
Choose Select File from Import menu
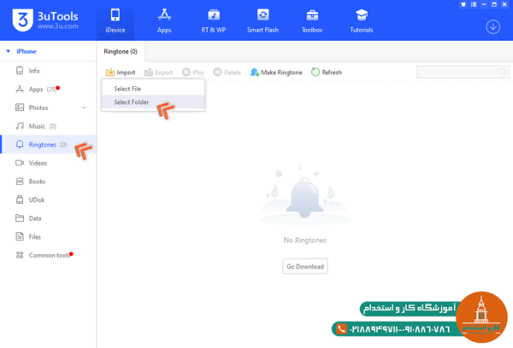pos(153,89)
